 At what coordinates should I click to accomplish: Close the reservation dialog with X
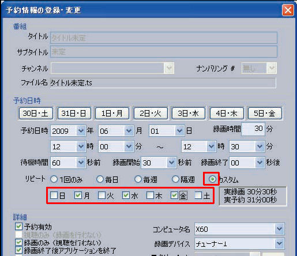point(288,10)
